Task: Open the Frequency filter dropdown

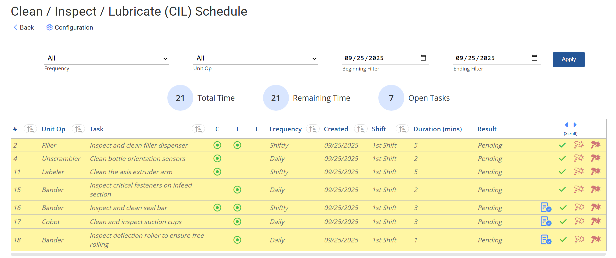Action: [106, 59]
